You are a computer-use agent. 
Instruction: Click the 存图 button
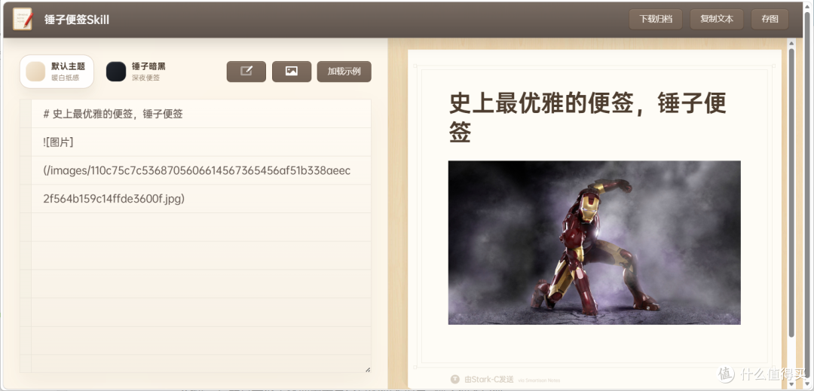[770, 19]
